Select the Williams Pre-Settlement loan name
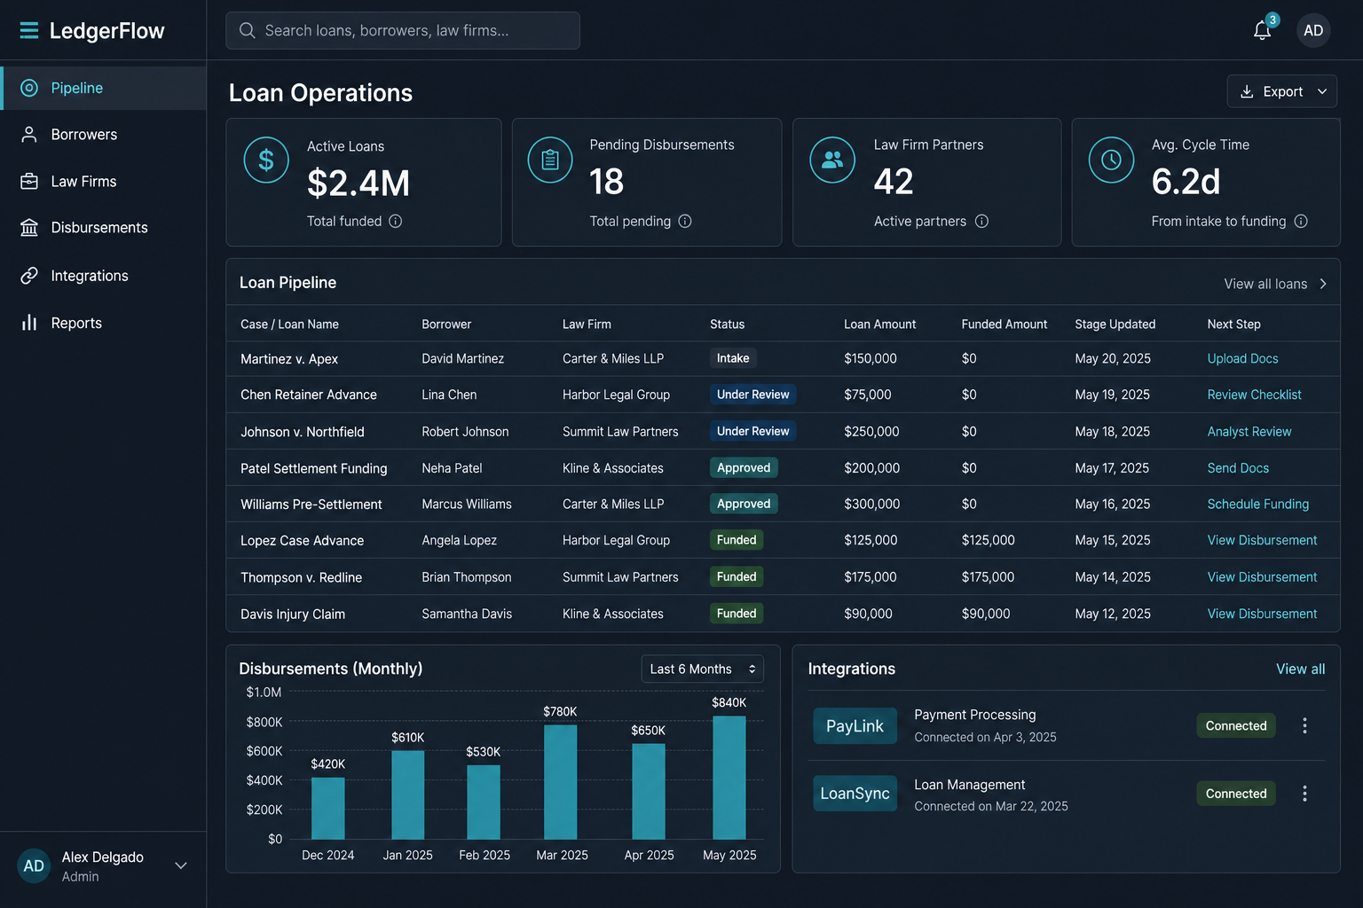This screenshot has width=1363, height=908. [x=311, y=505]
